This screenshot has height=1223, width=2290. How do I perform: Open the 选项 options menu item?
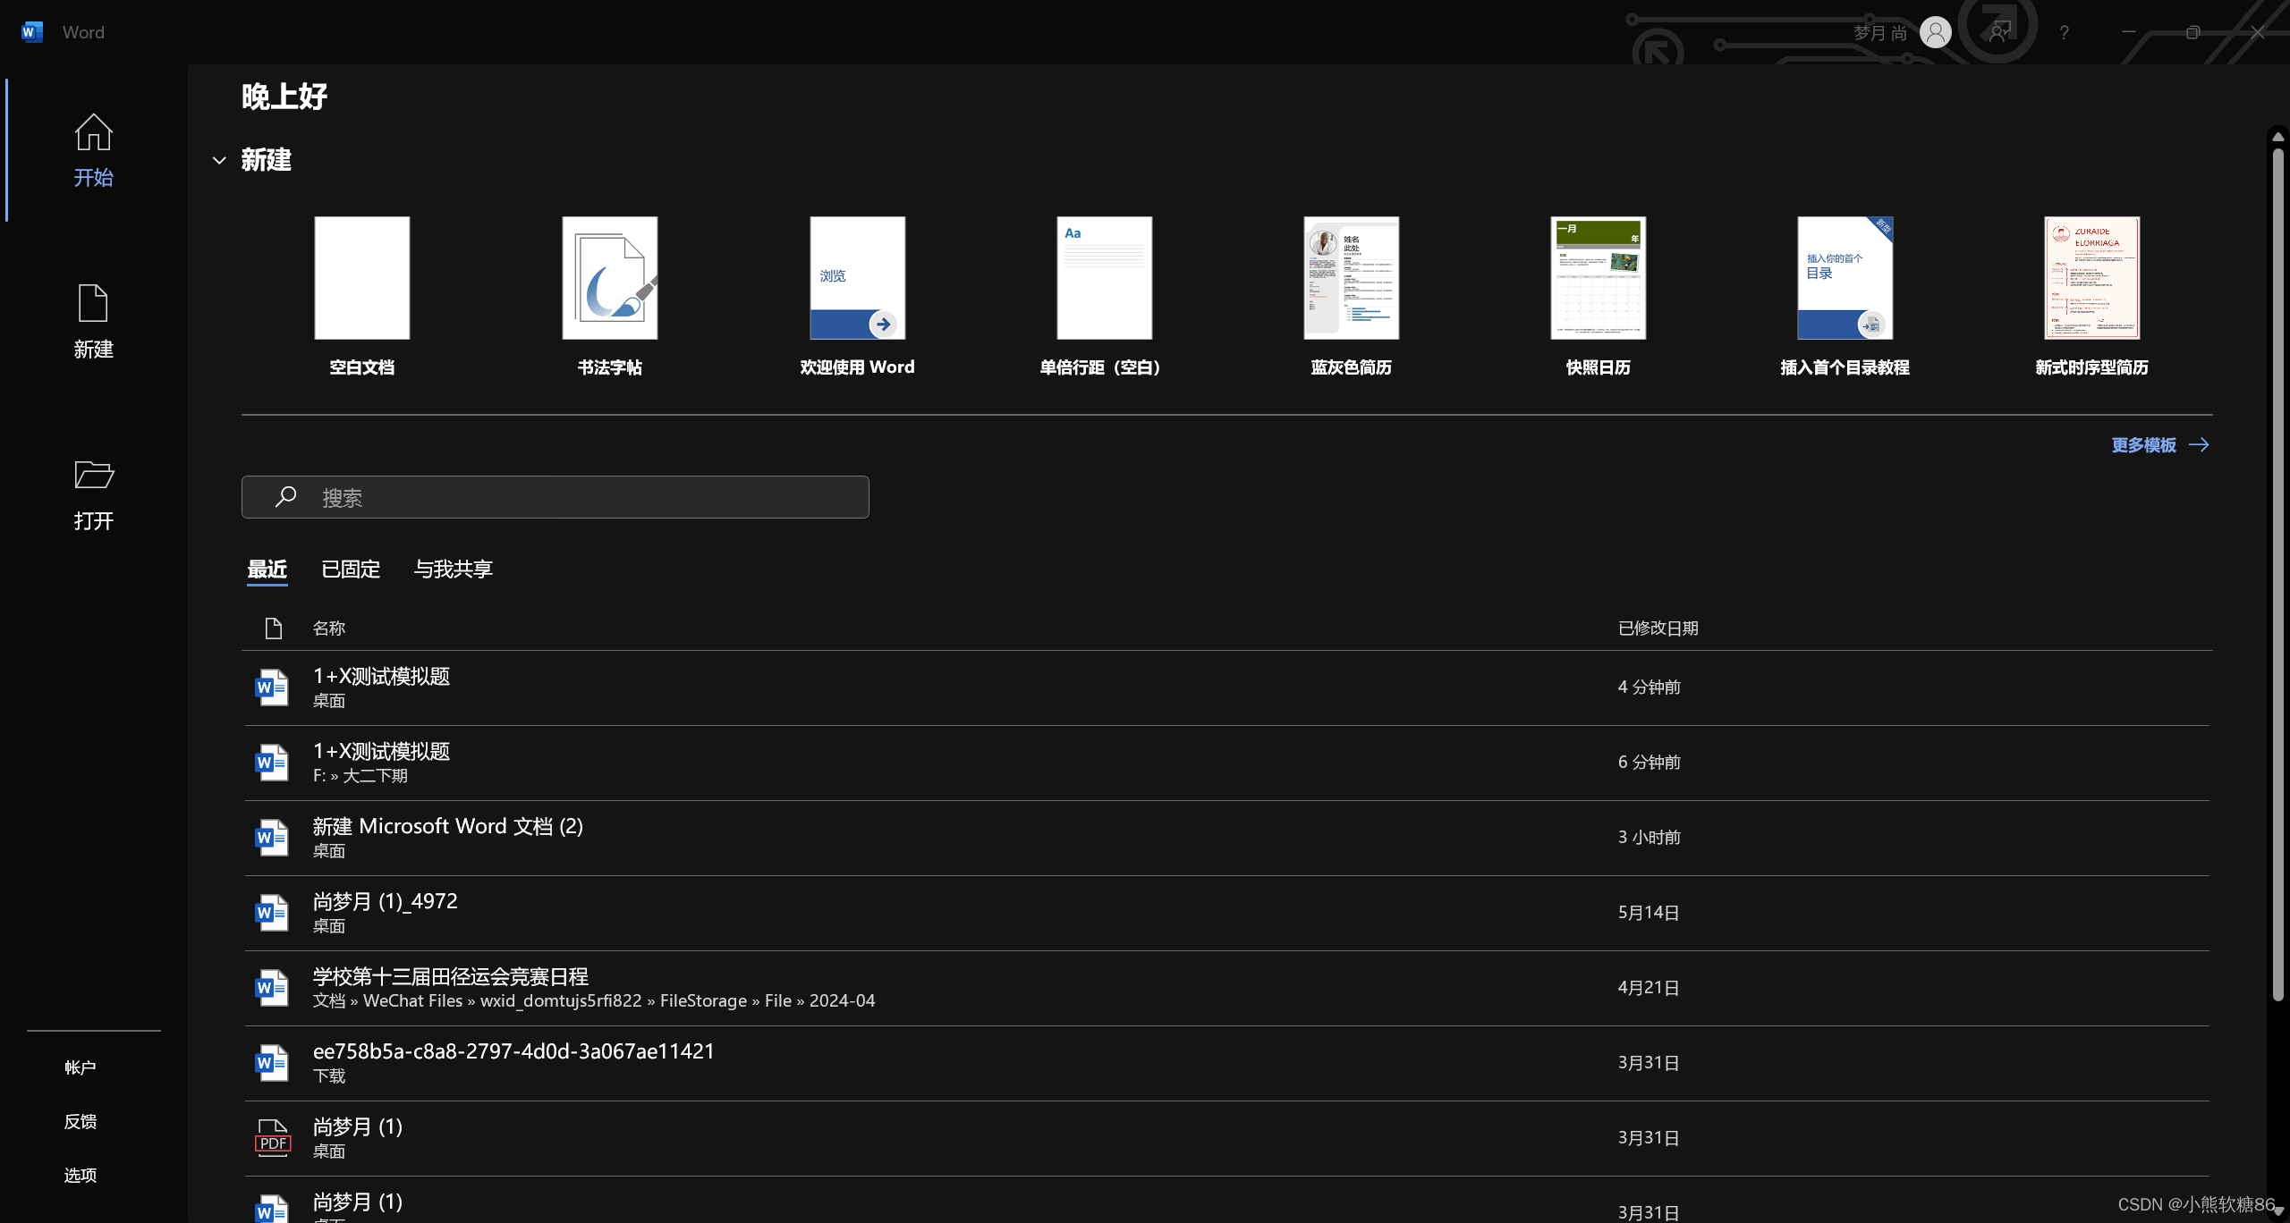coord(81,1175)
